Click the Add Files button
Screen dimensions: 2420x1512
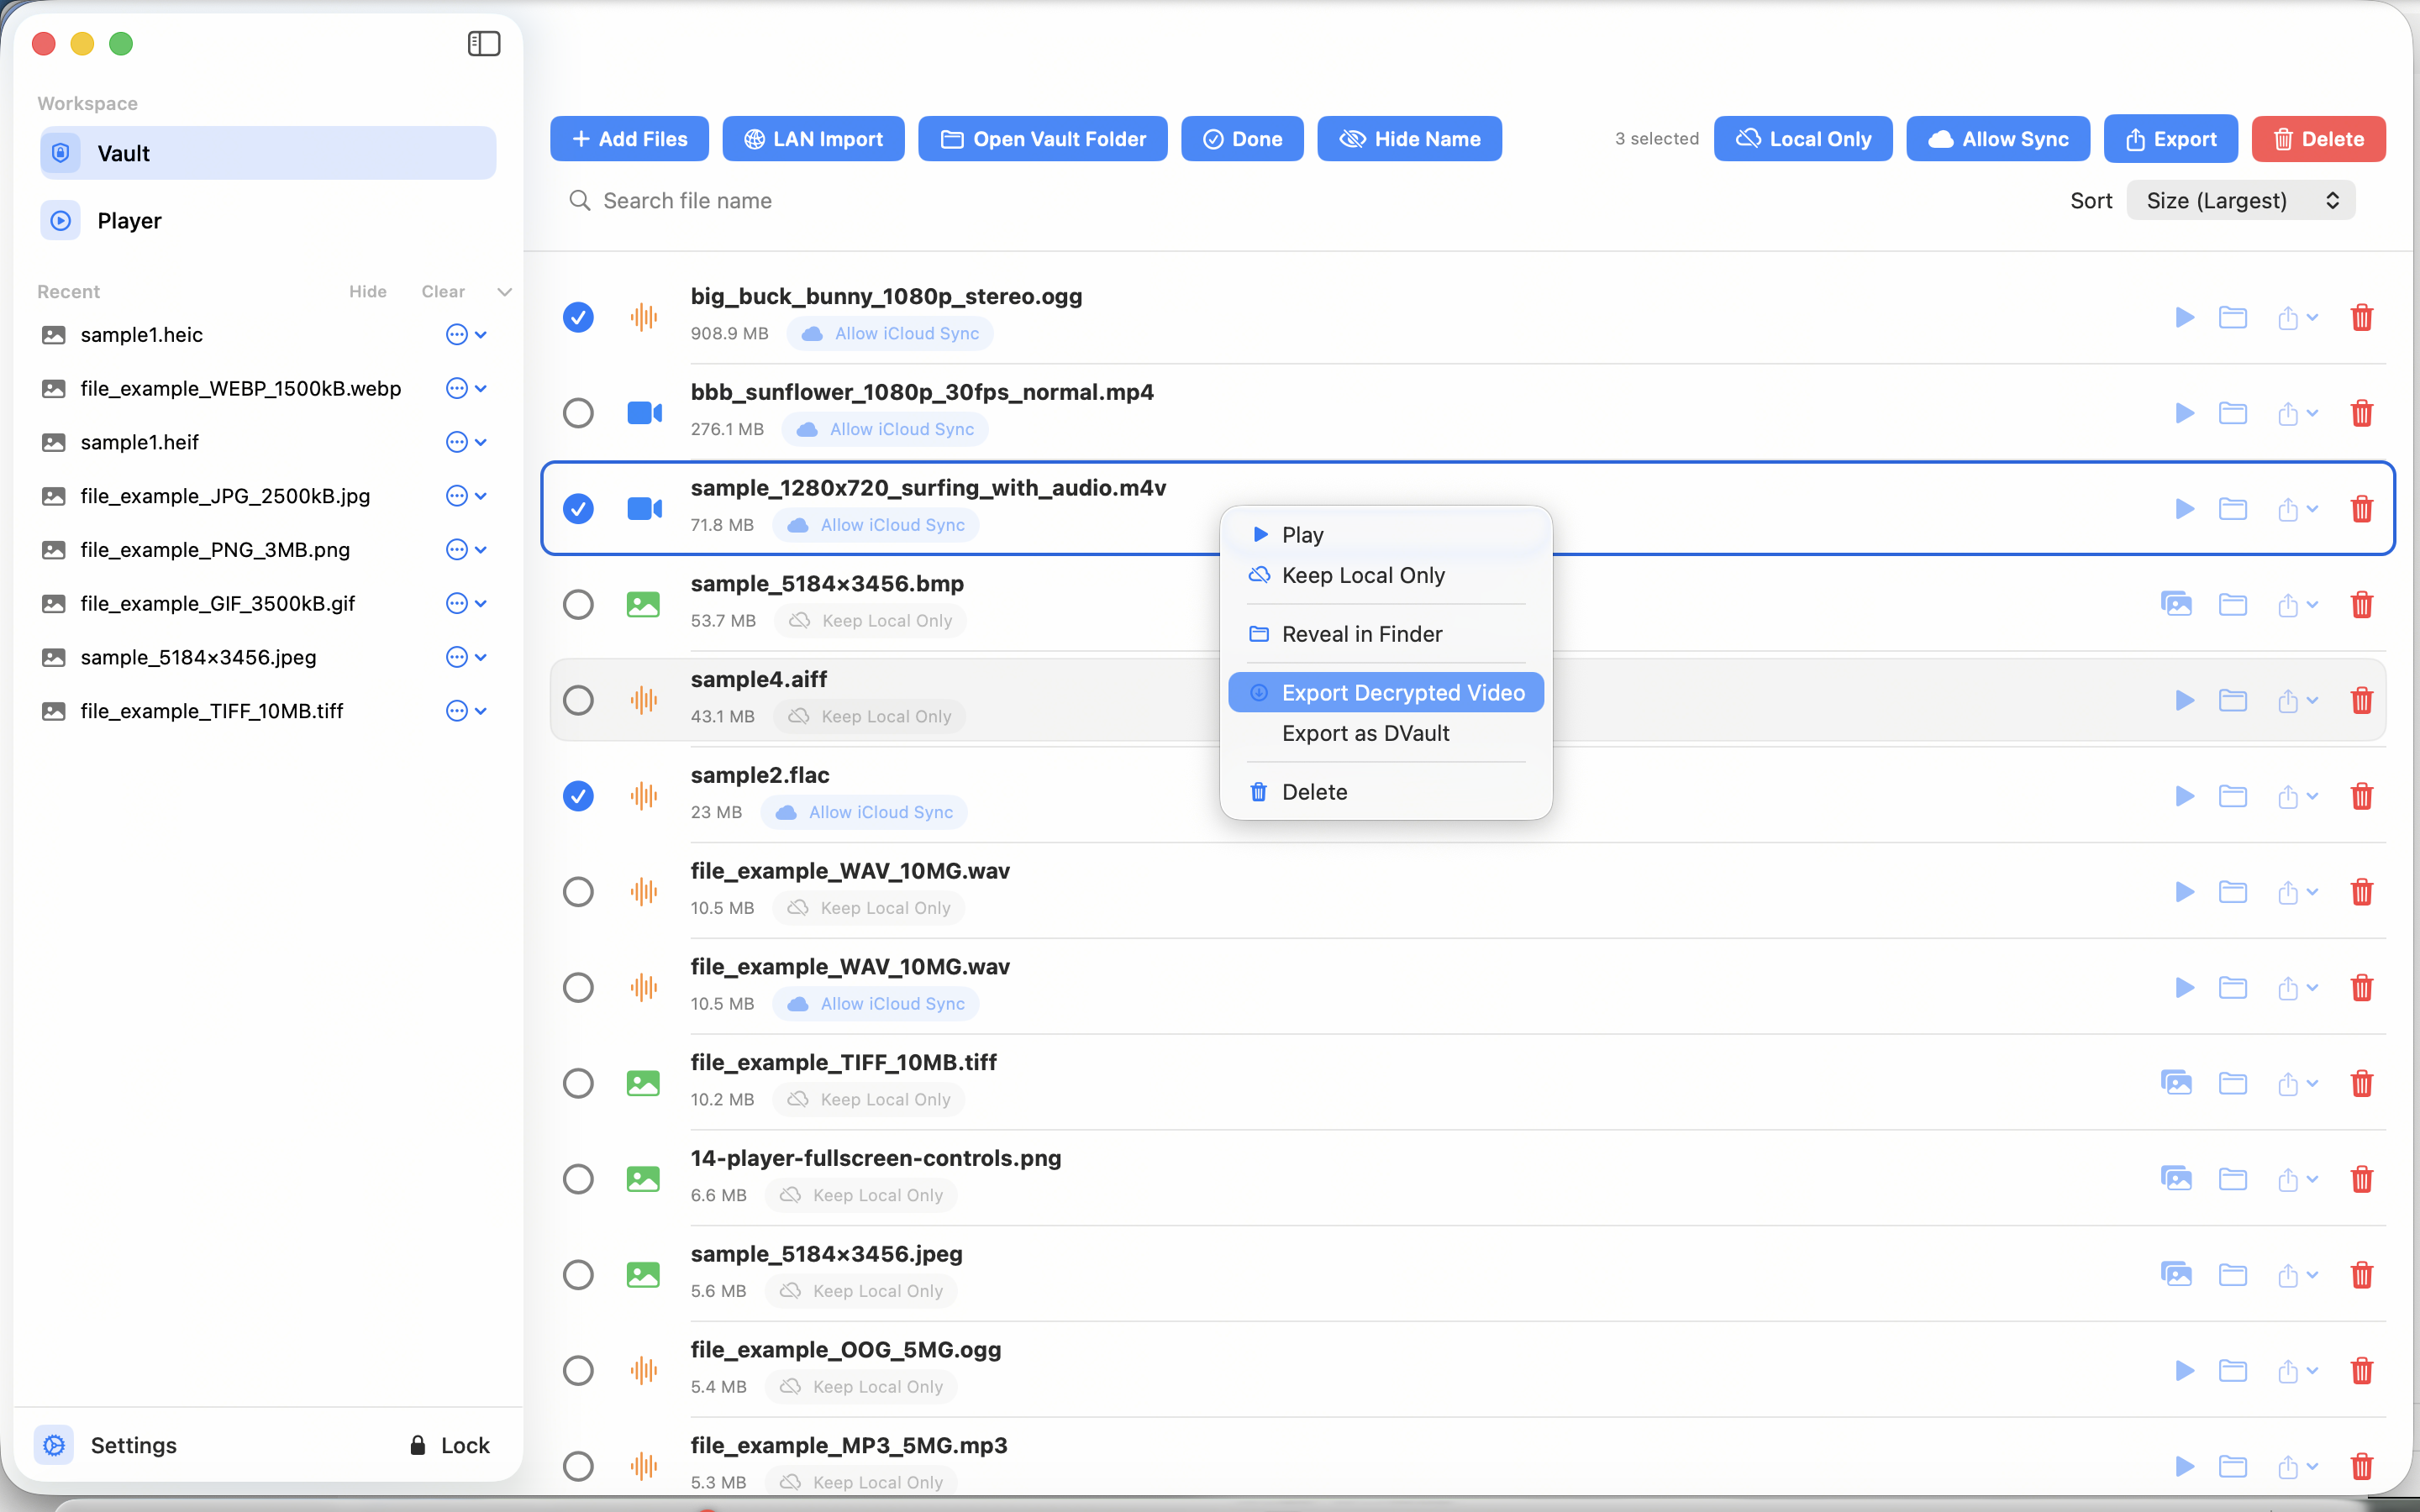pyautogui.click(x=629, y=138)
